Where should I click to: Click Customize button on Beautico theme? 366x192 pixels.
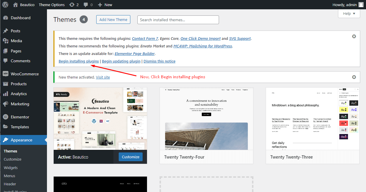pos(131,157)
